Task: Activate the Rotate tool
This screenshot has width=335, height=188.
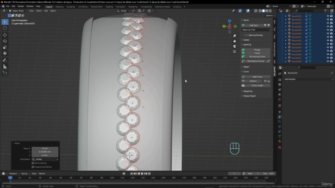Action: click(x=5, y=41)
